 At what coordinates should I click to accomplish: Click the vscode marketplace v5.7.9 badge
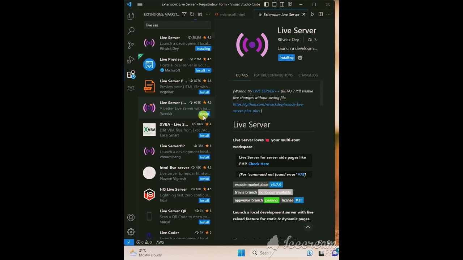(258, 185)
